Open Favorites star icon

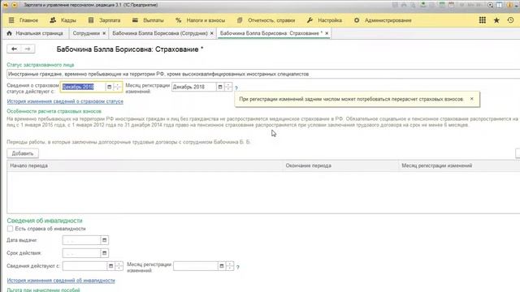click(496, 20)
